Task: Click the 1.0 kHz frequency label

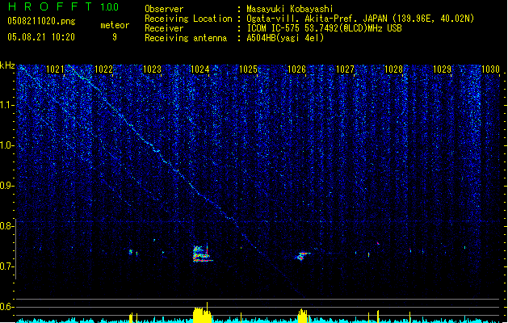Action: pyautogui.click(x=7, y=145)
